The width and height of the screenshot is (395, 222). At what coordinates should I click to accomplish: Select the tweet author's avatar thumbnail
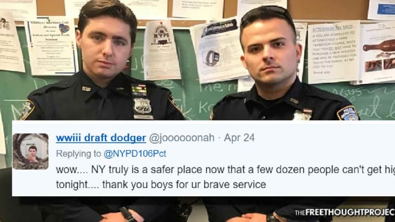point(30,152)
